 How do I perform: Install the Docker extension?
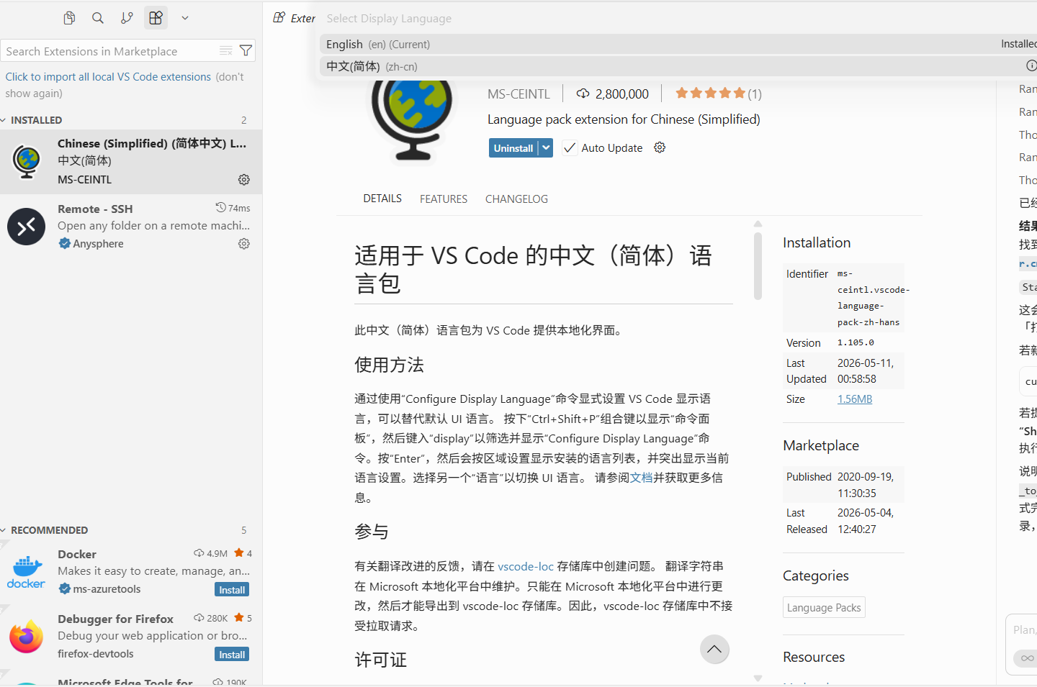232,590
